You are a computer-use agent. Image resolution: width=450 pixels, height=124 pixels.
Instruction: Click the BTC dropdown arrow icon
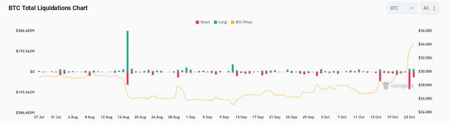(x=412, y=8)
